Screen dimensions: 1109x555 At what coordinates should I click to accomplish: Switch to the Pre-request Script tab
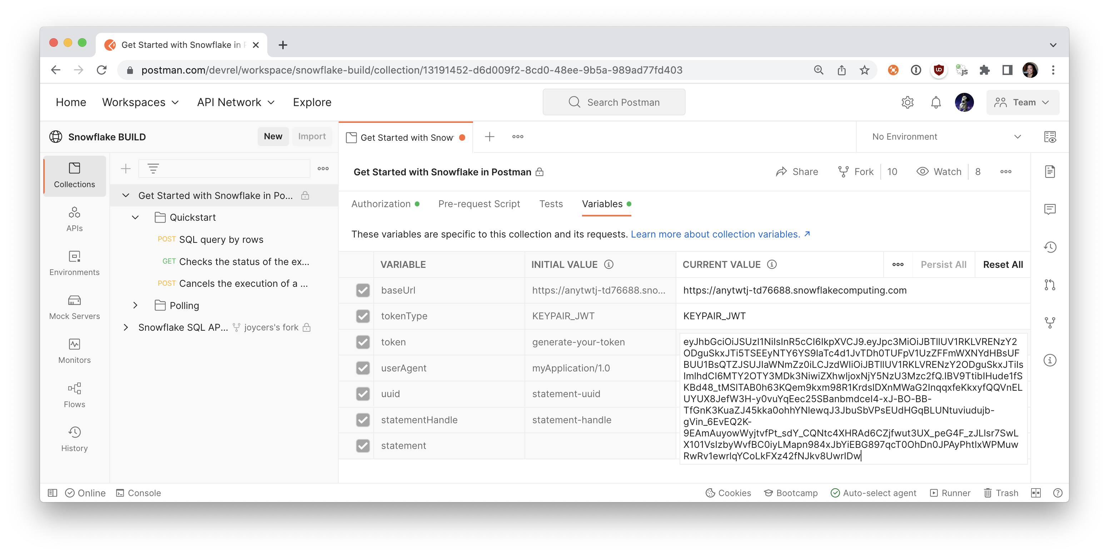pyautogui.click(x=479, y=204)
